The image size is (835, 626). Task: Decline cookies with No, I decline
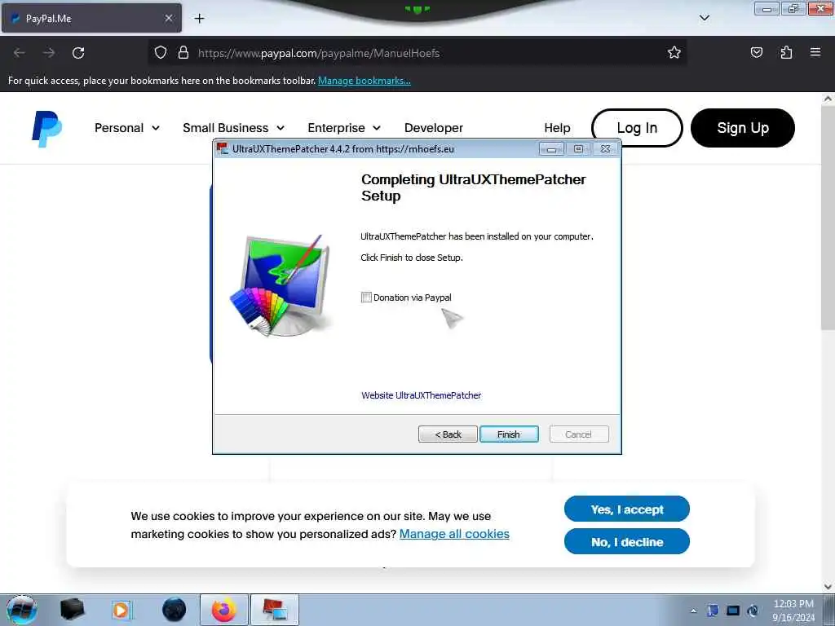[x=627, y=541]
